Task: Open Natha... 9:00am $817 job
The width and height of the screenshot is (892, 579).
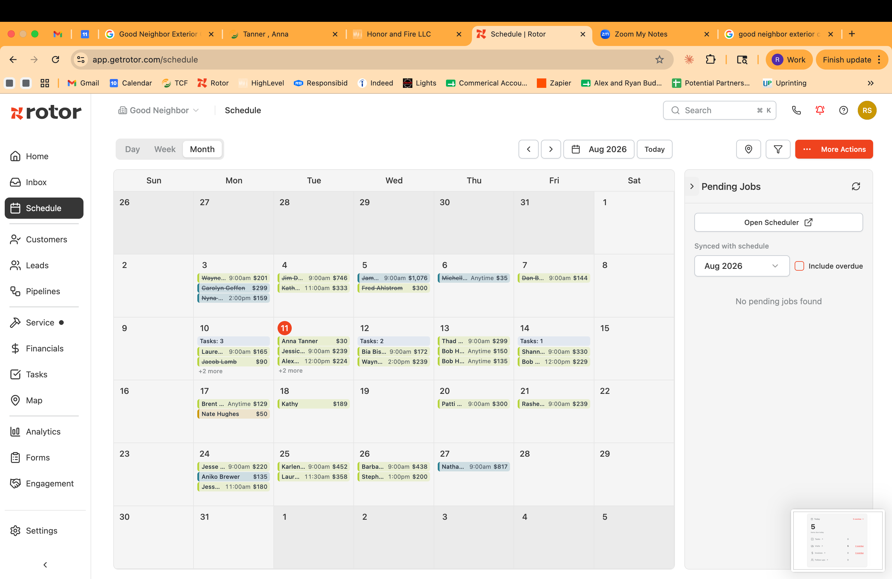Action: pyautogui.click(x=474, y=466)
